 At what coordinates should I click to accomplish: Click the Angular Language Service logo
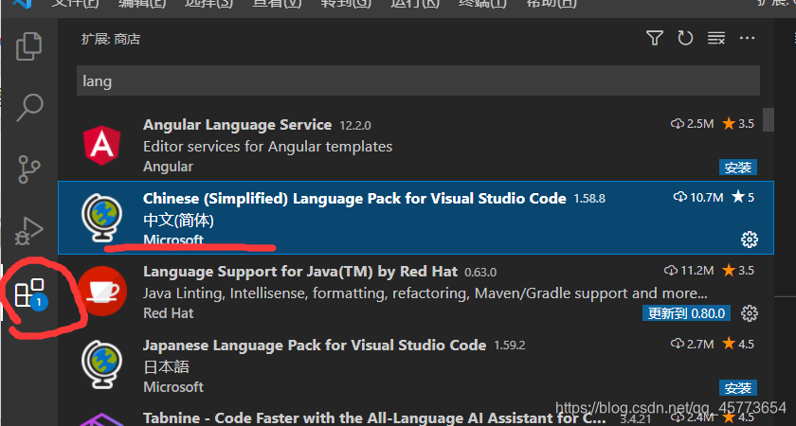click(x=102, y=146)
